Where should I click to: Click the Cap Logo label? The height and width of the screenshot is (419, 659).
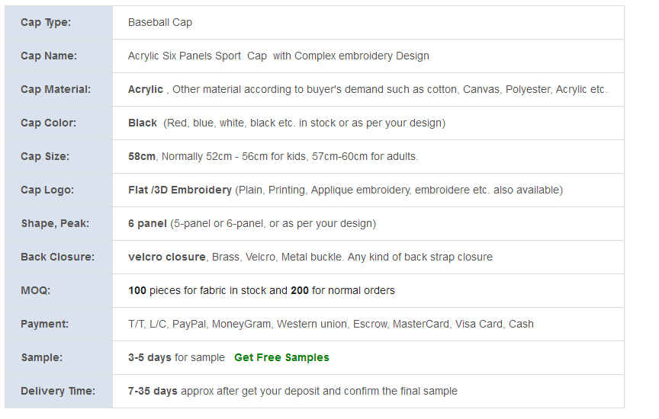tap(47, 190)
